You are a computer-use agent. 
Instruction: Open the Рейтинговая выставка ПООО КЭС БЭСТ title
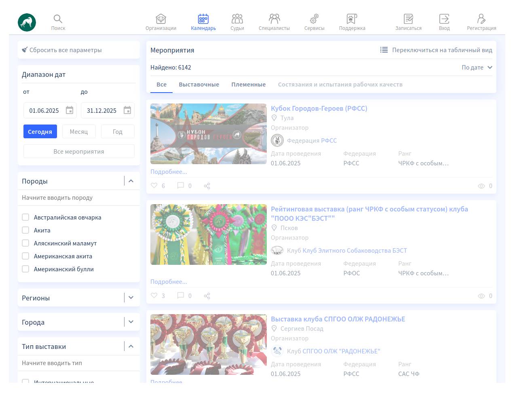coord(369,213)
